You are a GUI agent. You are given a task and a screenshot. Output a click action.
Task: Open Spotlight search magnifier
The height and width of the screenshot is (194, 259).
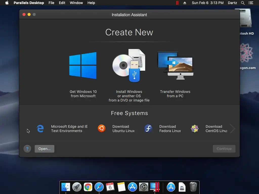243,3
